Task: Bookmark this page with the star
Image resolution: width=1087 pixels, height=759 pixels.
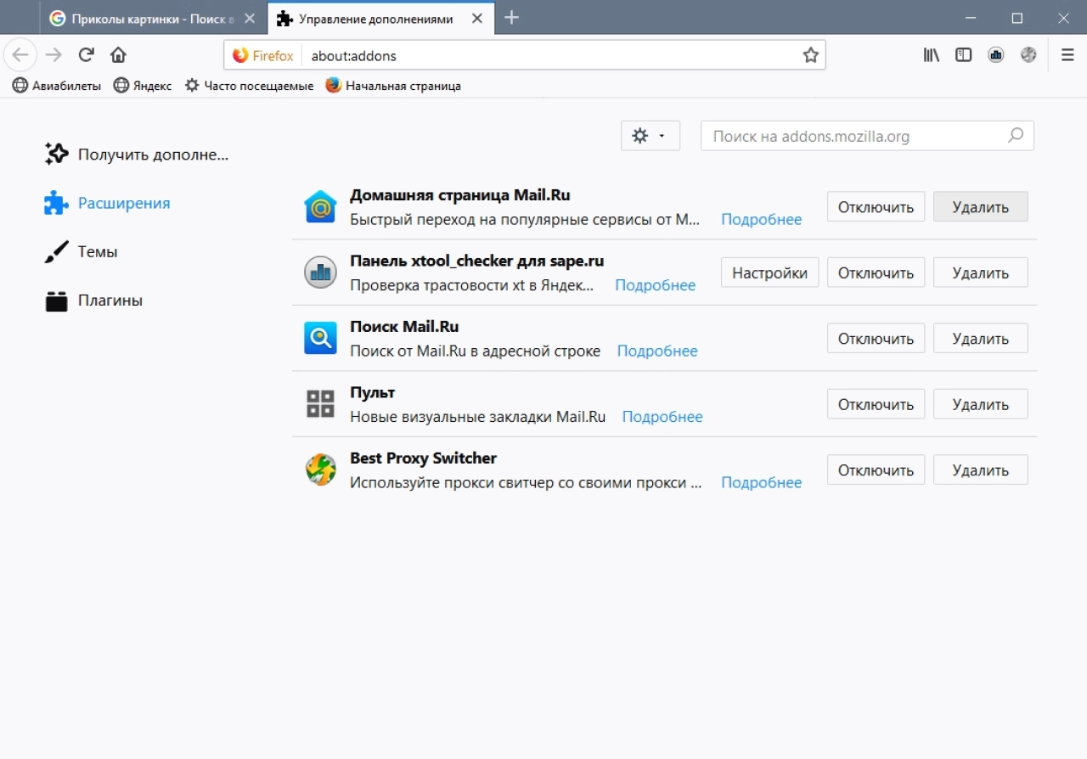Action: [810, 55]
